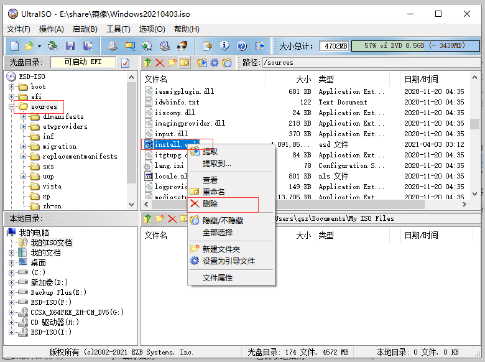Click the Exit door icon in toolbar
The height and width of the screenshot is (362, 485).
tap(259, 46)
